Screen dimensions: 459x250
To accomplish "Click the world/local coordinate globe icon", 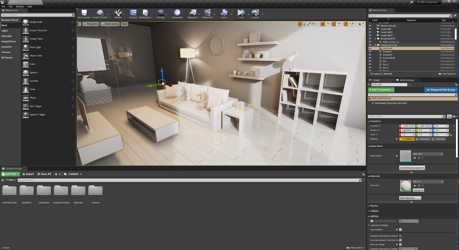I will (x=314, y=24).
